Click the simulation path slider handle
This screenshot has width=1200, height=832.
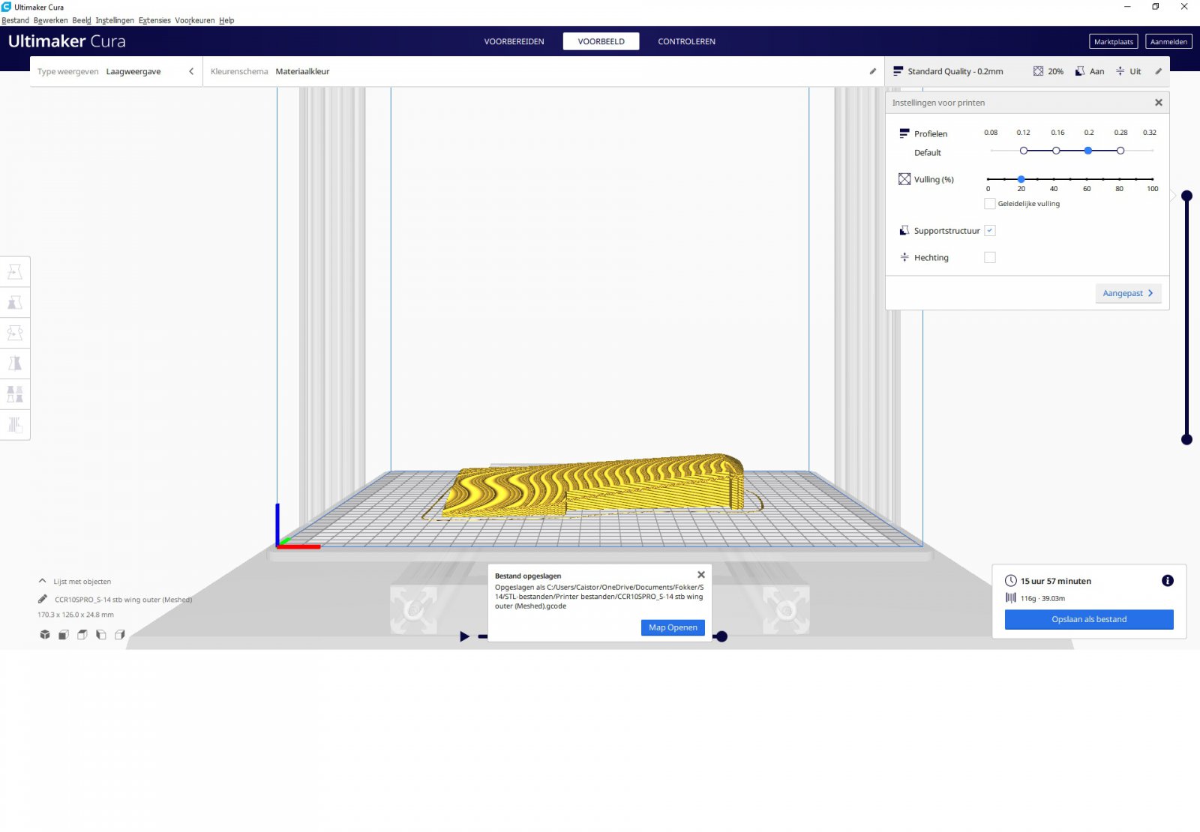tap(721, 636)
